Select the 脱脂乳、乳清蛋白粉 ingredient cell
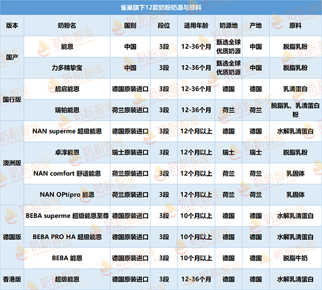The width and height of the screenshot is (322, 290). [x=295, y=110]
